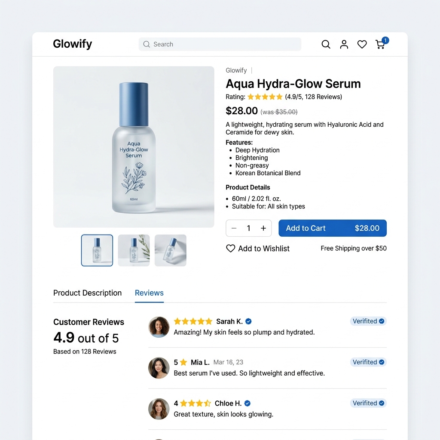
Task: Decrease quantity with the minus button
Action: click(234, 228)
